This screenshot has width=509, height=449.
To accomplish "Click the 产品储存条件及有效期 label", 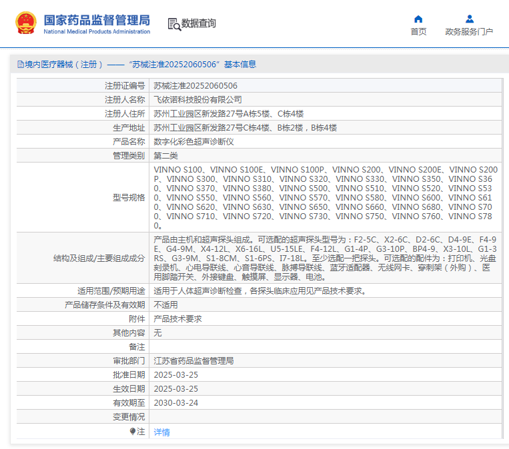I will pyautogui.click(x=105, y=305).
